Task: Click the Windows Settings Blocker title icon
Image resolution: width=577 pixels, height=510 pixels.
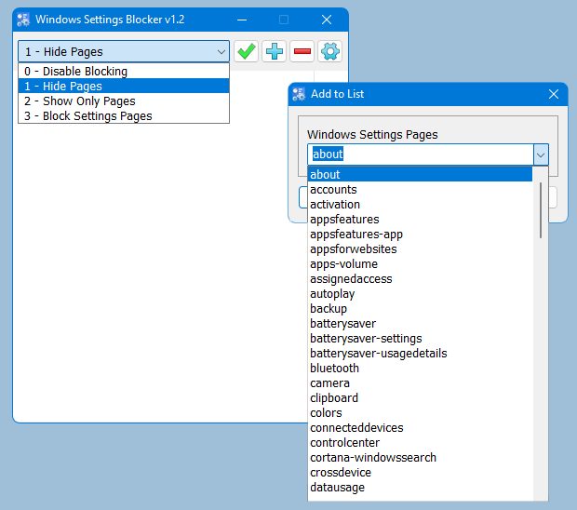Action: (x=24, y=20)
